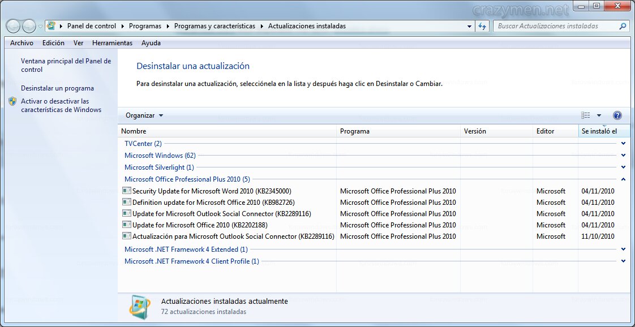
Task: Select the Microsoft Office Professional Plus 2010 (5) header
Action: pyautogui.click(x=187, y=179)
